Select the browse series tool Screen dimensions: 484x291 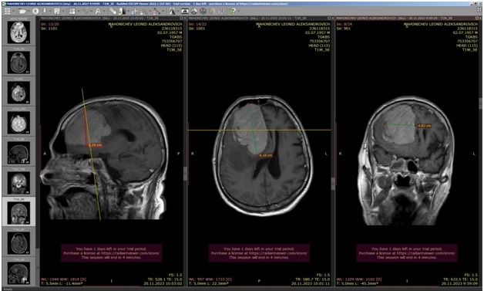coord(113,11)
